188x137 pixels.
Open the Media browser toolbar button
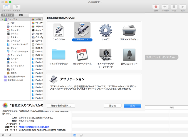click(16, 7)
